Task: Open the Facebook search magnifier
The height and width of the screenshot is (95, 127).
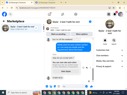Action: point(10,14)
